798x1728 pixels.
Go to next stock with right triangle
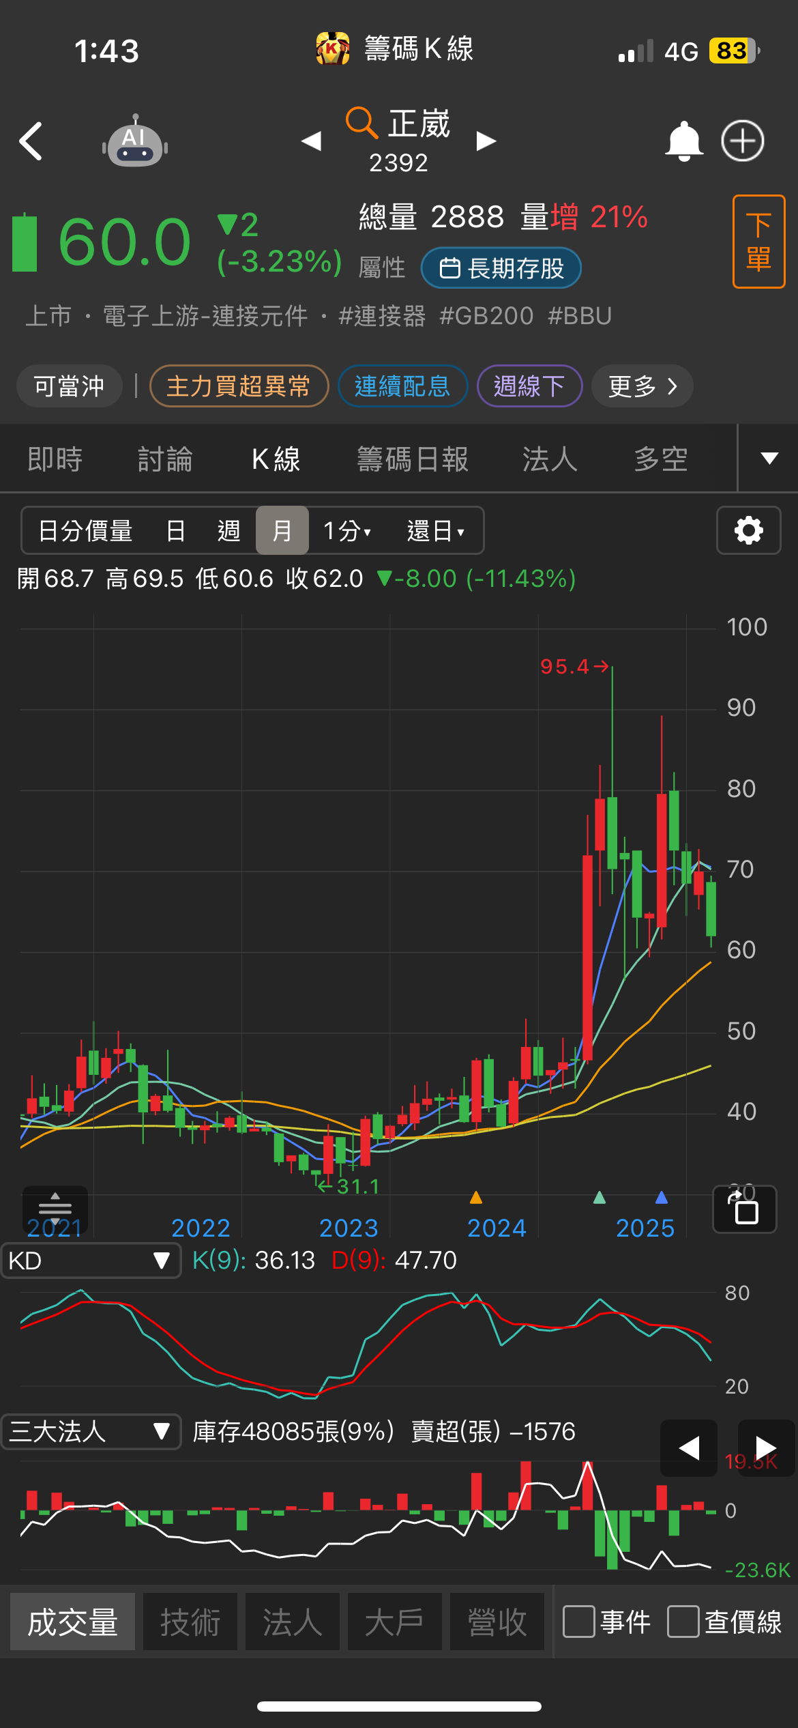point(486,141)
